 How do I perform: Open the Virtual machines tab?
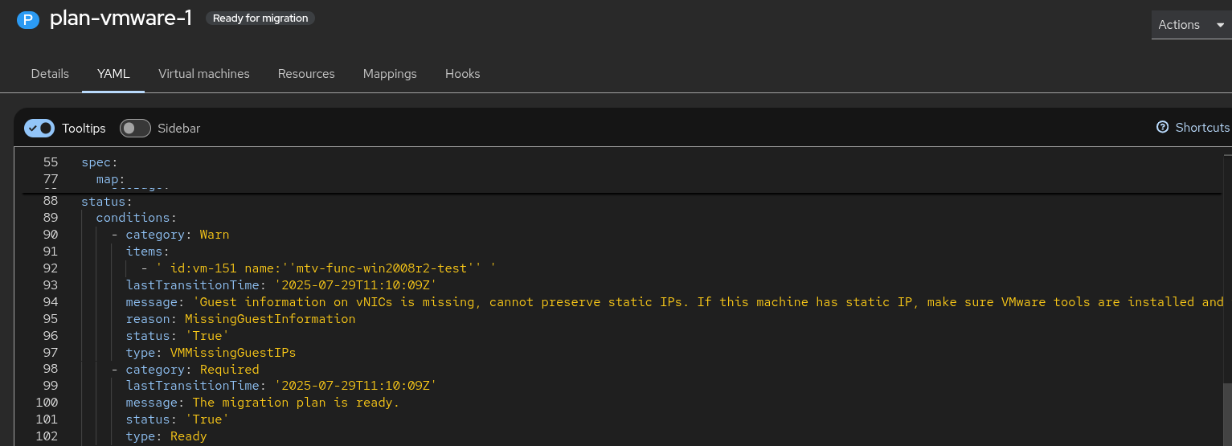coord(204,74)
